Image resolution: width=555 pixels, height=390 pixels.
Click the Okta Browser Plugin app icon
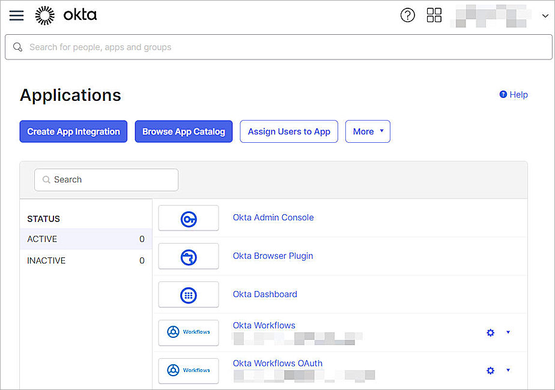tap(188, 256)
